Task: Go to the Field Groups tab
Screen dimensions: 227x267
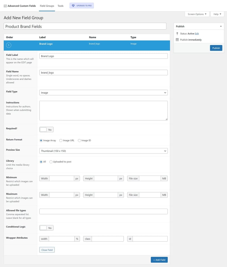Action: pos(47,6)
